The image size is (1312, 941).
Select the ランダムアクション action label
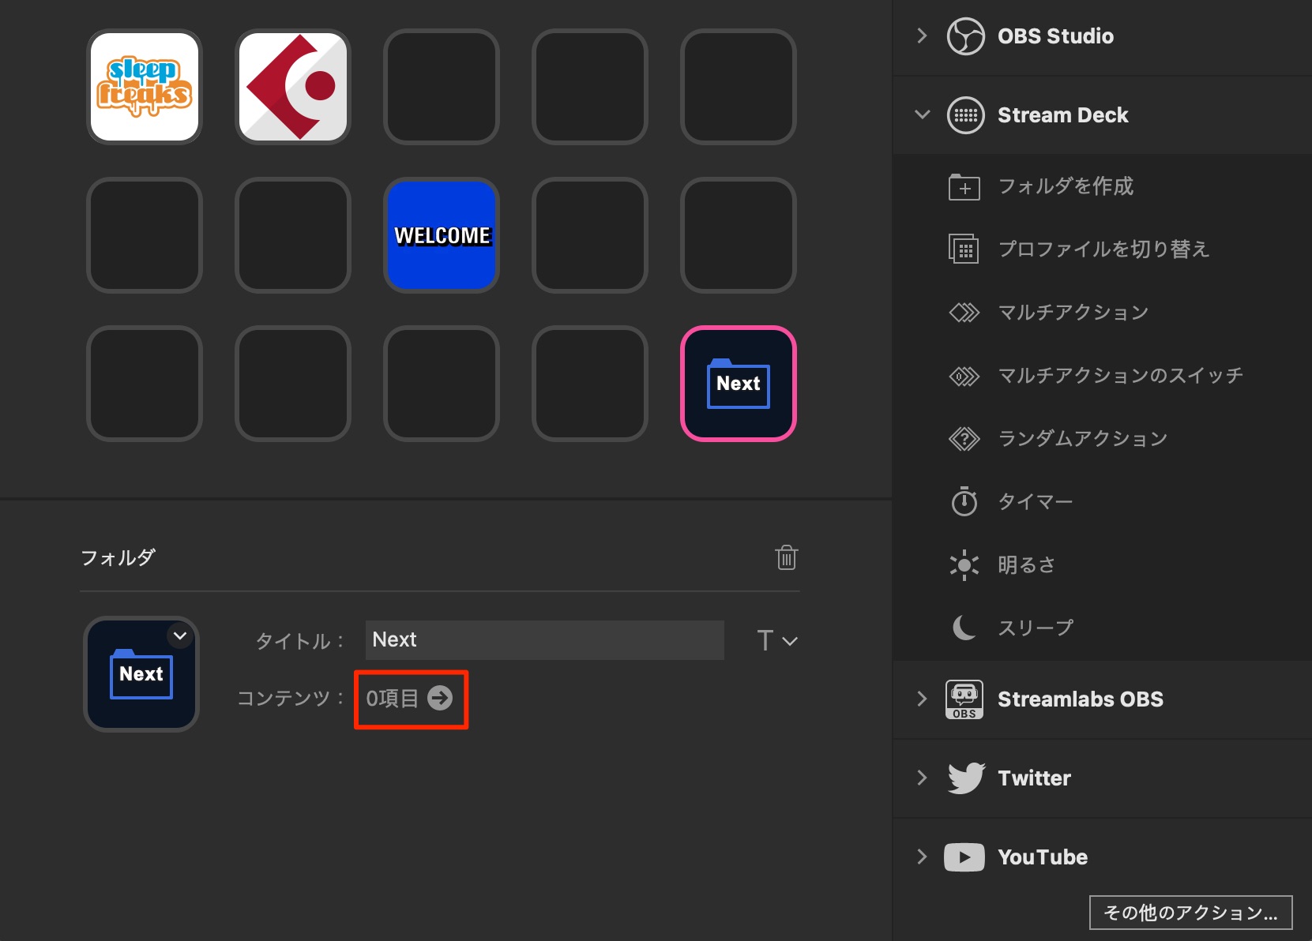(1083, 439)
